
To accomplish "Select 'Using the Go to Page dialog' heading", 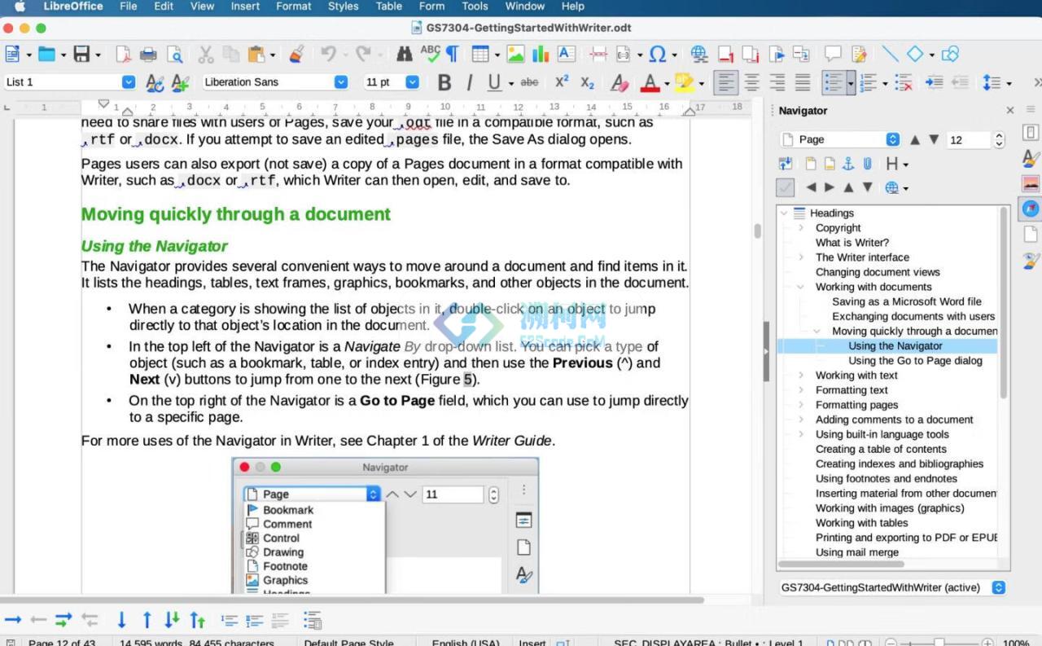I will (915, 361).
